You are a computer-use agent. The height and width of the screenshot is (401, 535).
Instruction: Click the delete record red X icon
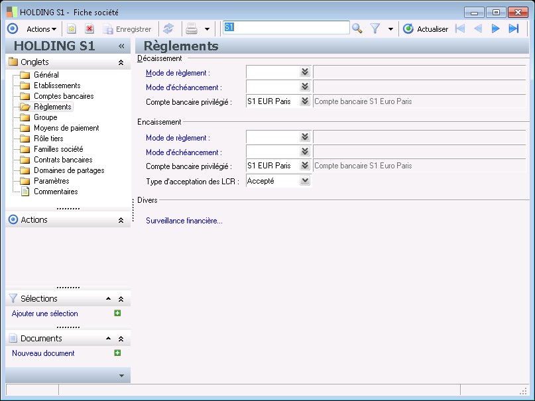[x=89, y=29]
